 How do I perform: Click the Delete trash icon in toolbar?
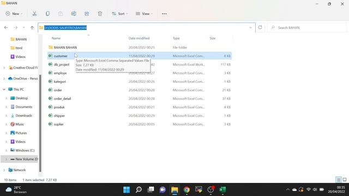click(x=100, y=14)
